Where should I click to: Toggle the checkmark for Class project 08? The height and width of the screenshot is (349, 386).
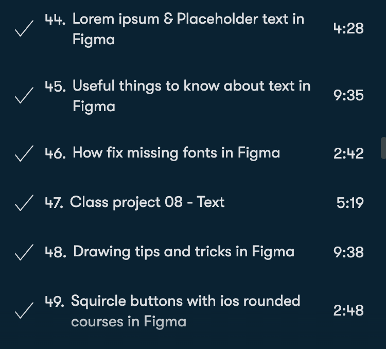point(23,203)
